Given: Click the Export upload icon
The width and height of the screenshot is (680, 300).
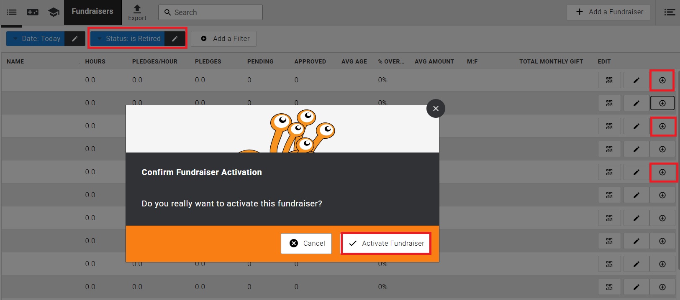Looking at the screenshot, I should [x=137, y=13].
